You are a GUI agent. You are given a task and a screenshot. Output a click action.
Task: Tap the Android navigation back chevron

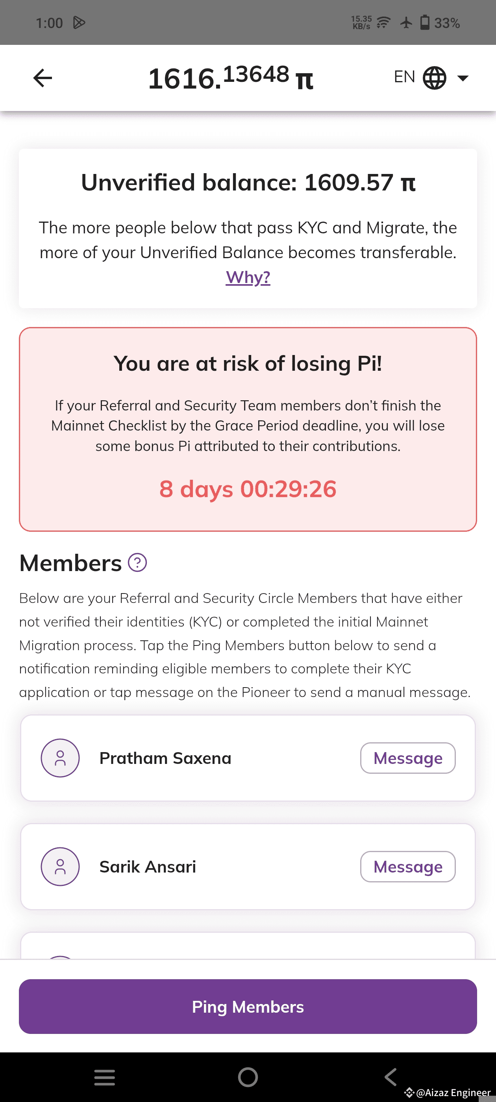pyautogui.click(x=390, y=1077)
